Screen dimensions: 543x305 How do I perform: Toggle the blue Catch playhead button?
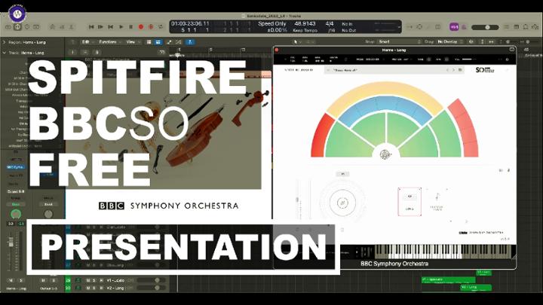click(x=190, y=42)
